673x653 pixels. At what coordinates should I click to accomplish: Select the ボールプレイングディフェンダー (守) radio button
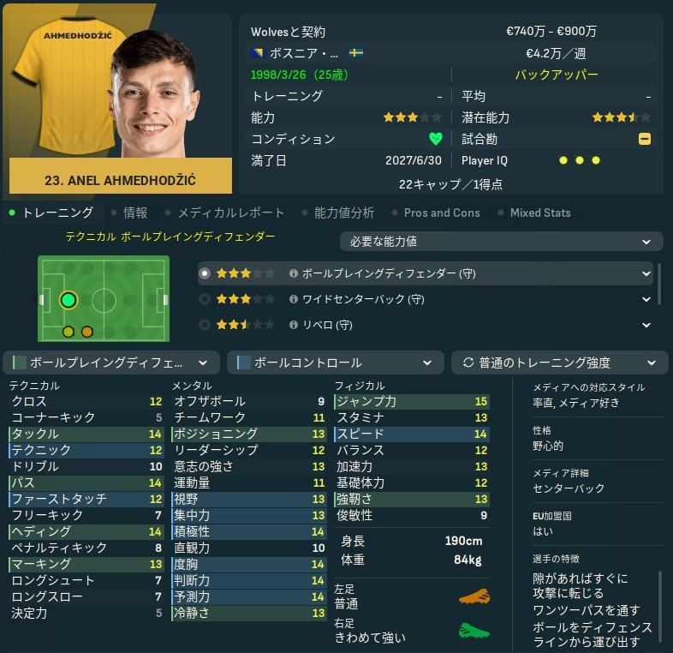point(205,273)
